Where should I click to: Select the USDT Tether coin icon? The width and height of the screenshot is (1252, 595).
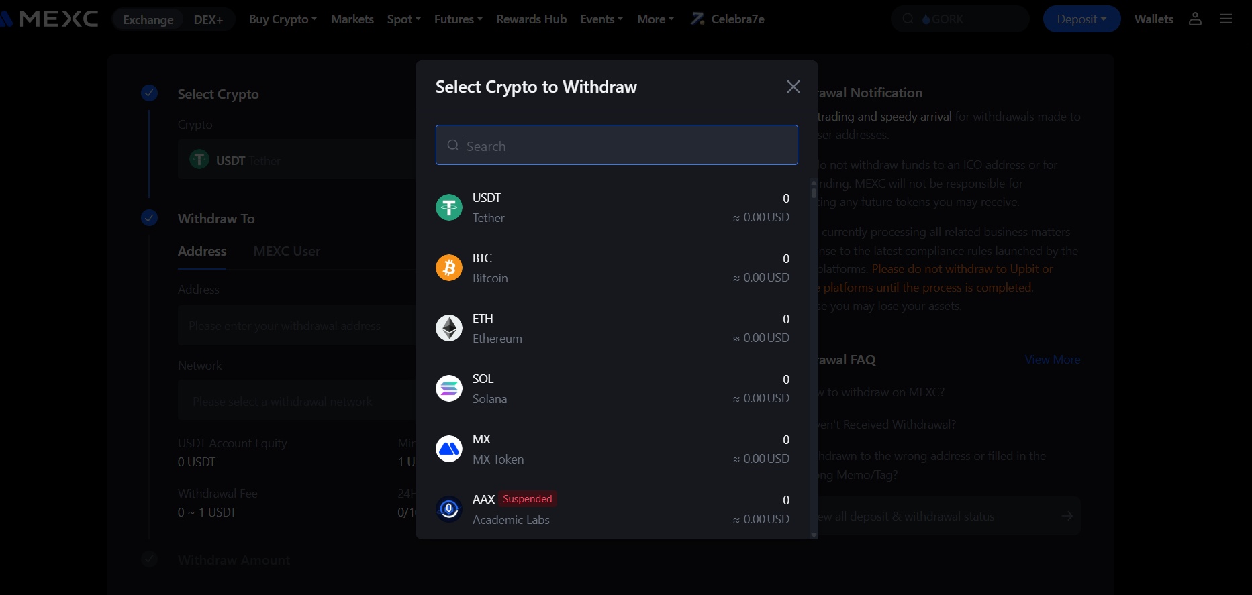[x=448, y=207]
